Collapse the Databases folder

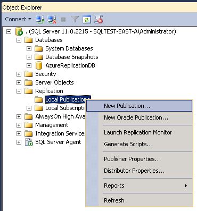pos(19,40)
